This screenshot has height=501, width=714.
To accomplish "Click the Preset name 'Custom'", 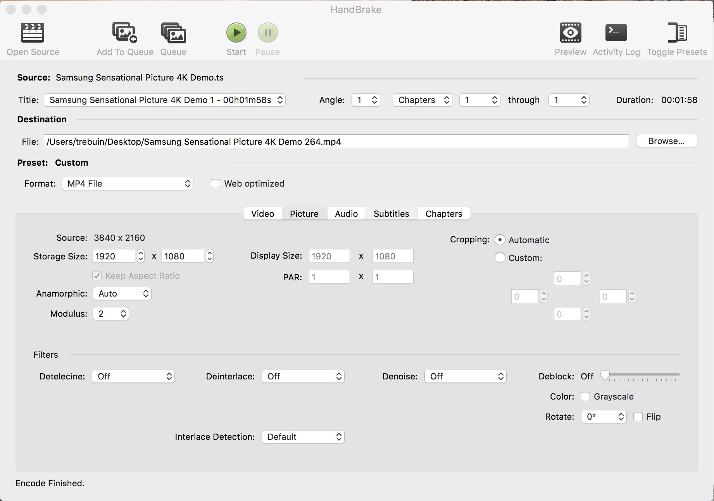I will (x=72, y=163).
